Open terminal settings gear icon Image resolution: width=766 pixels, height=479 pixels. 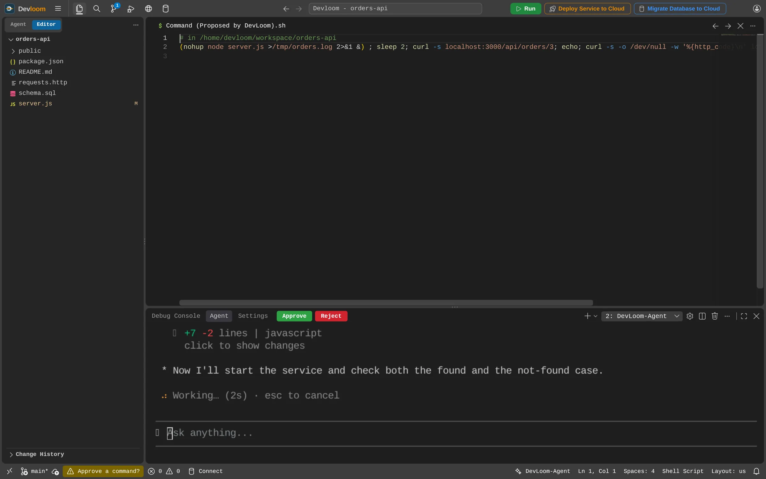(690, 316)
